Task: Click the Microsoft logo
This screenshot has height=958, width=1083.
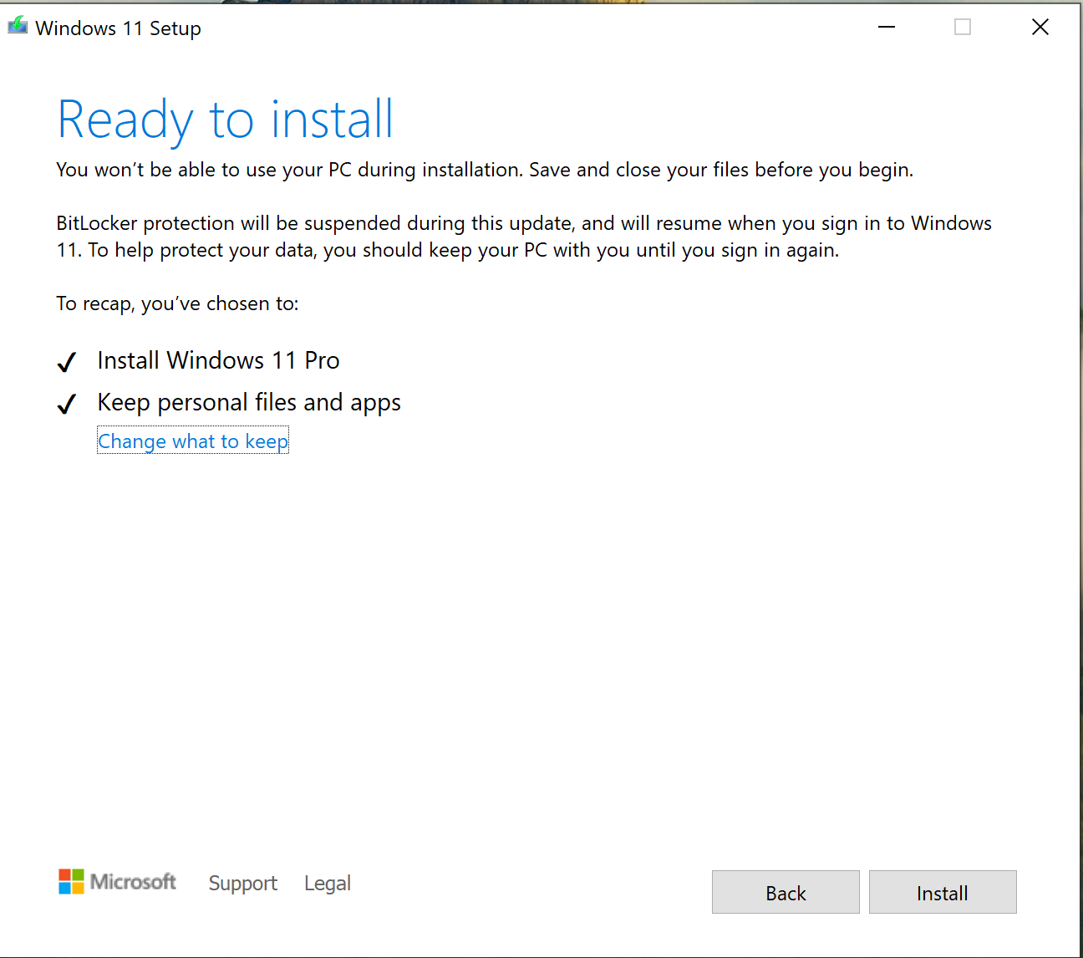Action: click(117, 881)
